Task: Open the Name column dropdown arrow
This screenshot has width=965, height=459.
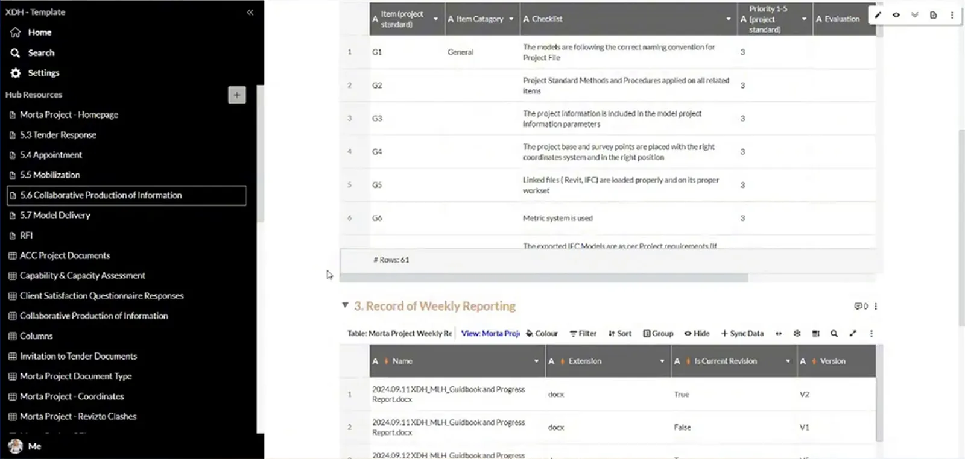Action: (536, 361)
